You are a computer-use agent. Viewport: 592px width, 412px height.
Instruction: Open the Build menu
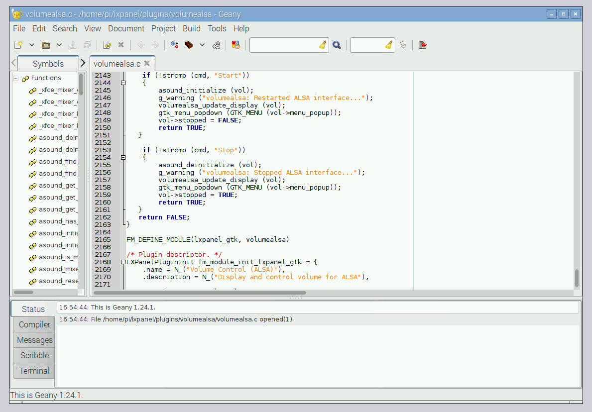tap(191, 28)
